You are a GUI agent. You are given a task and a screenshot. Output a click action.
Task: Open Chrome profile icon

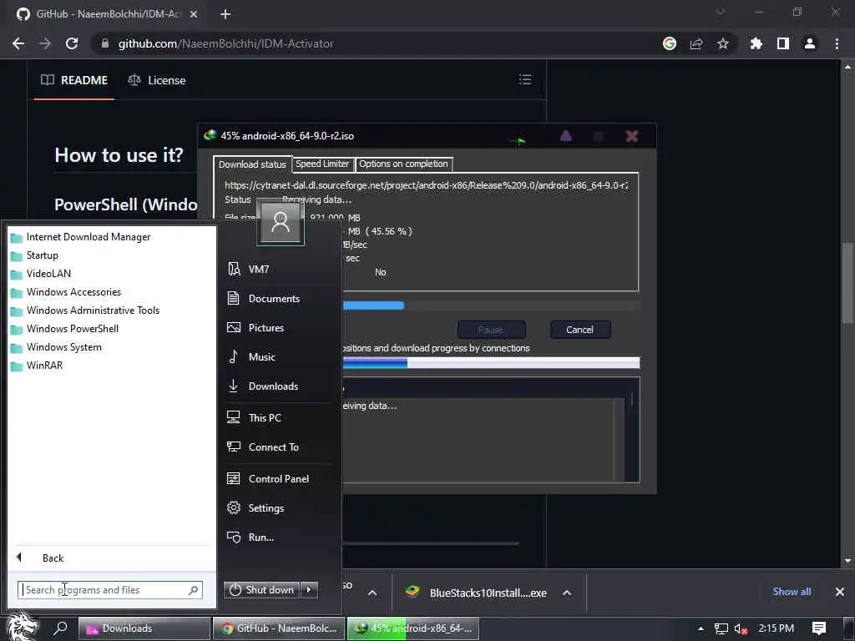[810, 43]
